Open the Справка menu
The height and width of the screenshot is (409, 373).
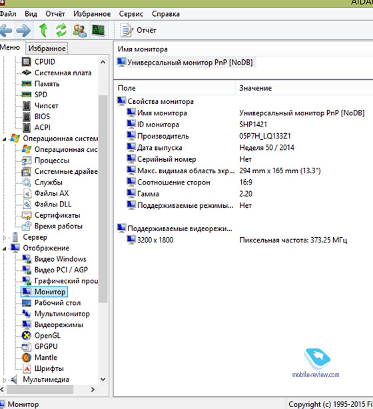pyautogui.click(x=166, y=14)
